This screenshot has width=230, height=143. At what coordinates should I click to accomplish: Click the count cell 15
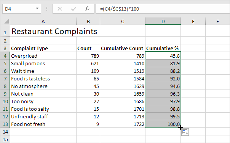88,109
